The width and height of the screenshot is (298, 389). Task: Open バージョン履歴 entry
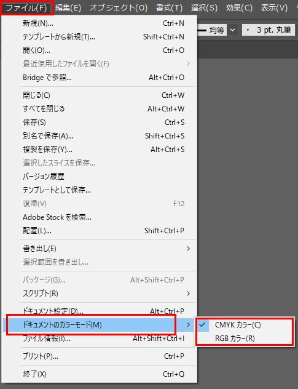click(x=100, y=177)
